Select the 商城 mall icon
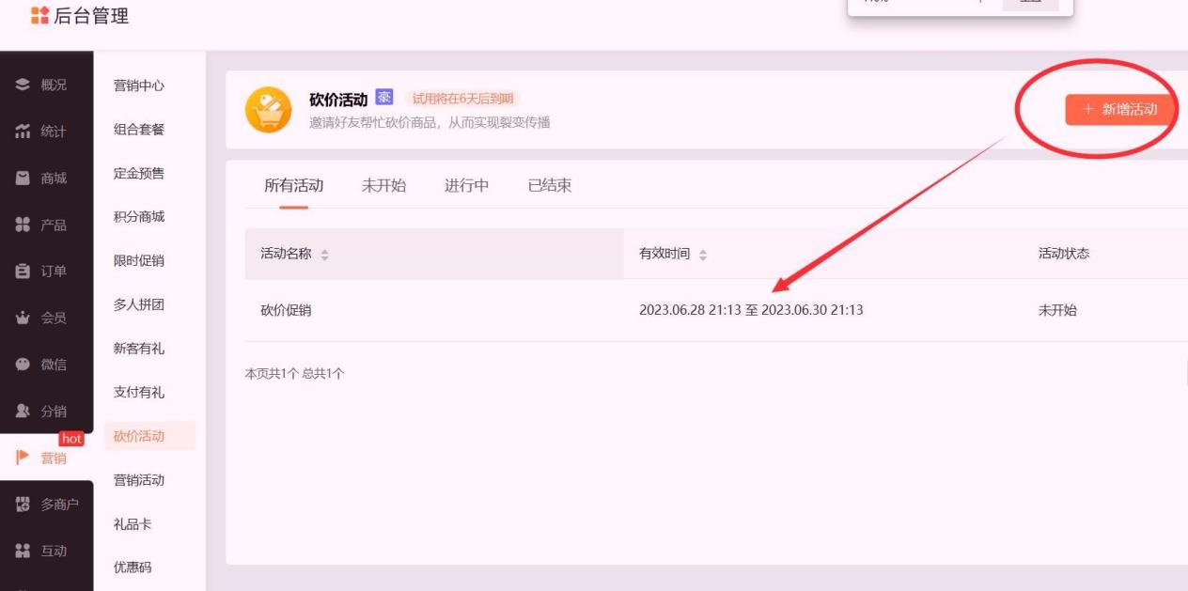This screenshot has width=1188, height=591. point(23,179)
